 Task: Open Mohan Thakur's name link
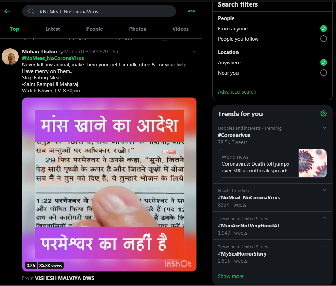click(x=40, y=52)
